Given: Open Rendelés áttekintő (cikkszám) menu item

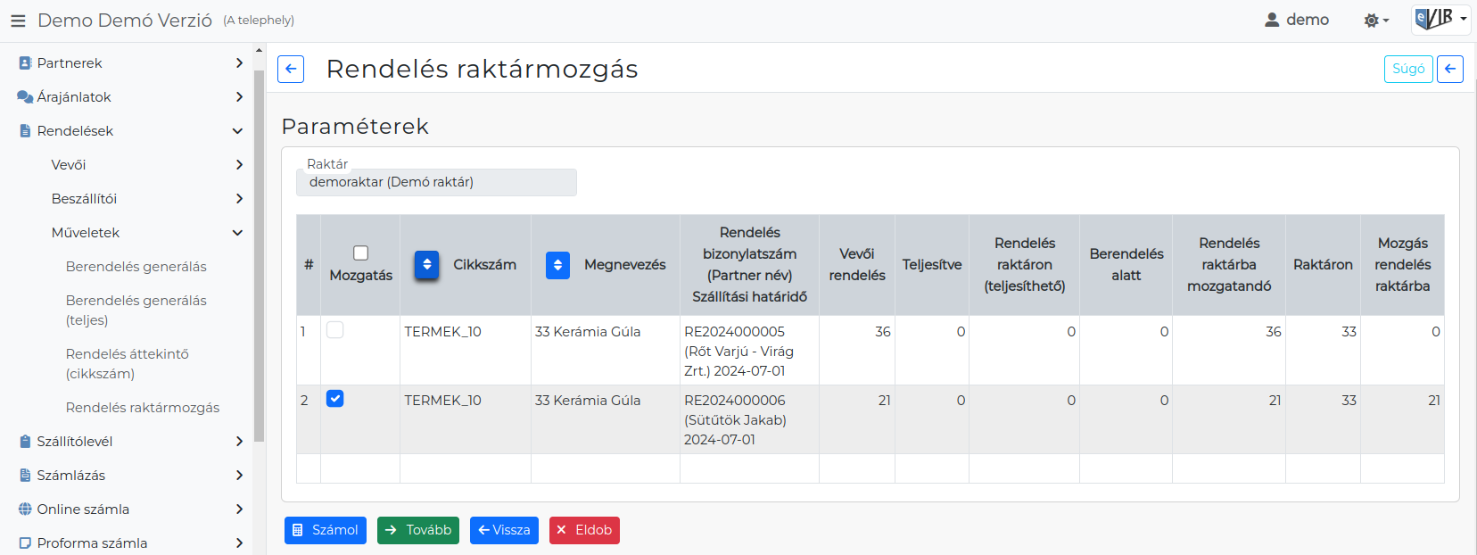Looking at the screenshot, I should [127, 364].
